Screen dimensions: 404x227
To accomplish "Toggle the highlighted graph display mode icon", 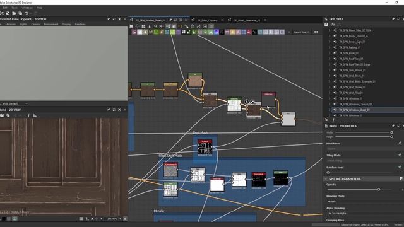I will 168,26.
